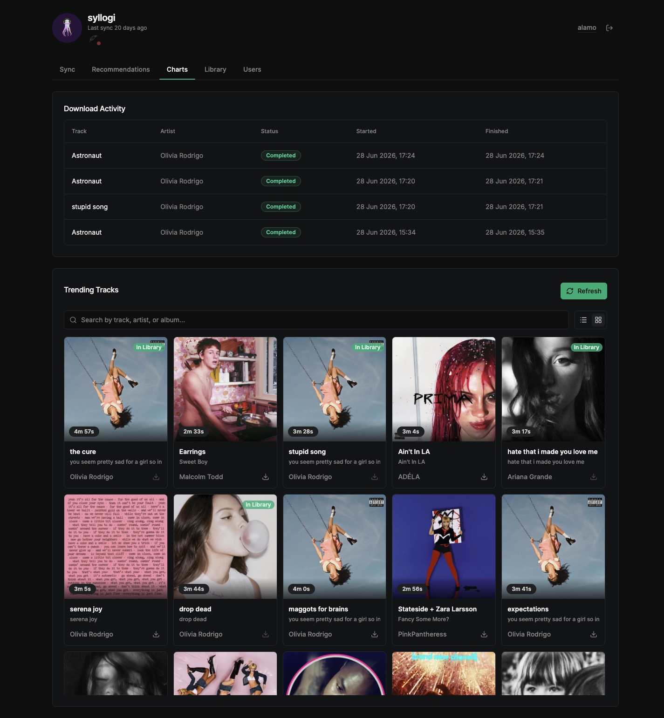Click the album name Fancy Some More?
Screen dimensions: 664x718
pos(424,619)
